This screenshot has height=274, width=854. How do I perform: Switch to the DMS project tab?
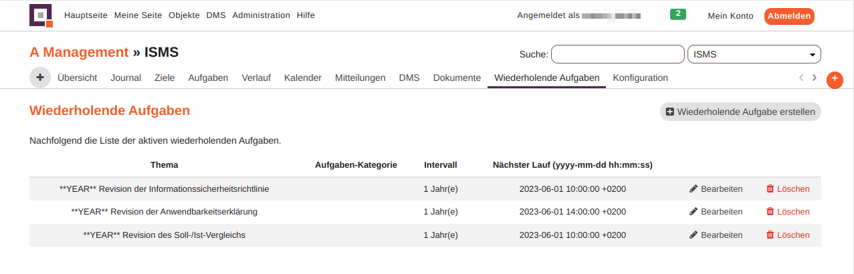(x=409, y=78)
